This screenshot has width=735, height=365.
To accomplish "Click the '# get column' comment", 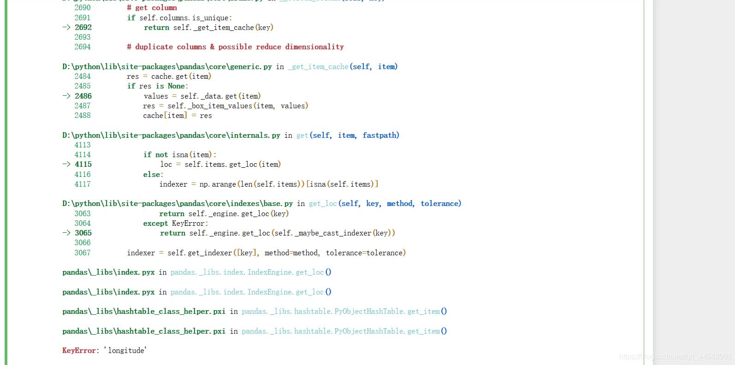I will (x=152, y=8).
